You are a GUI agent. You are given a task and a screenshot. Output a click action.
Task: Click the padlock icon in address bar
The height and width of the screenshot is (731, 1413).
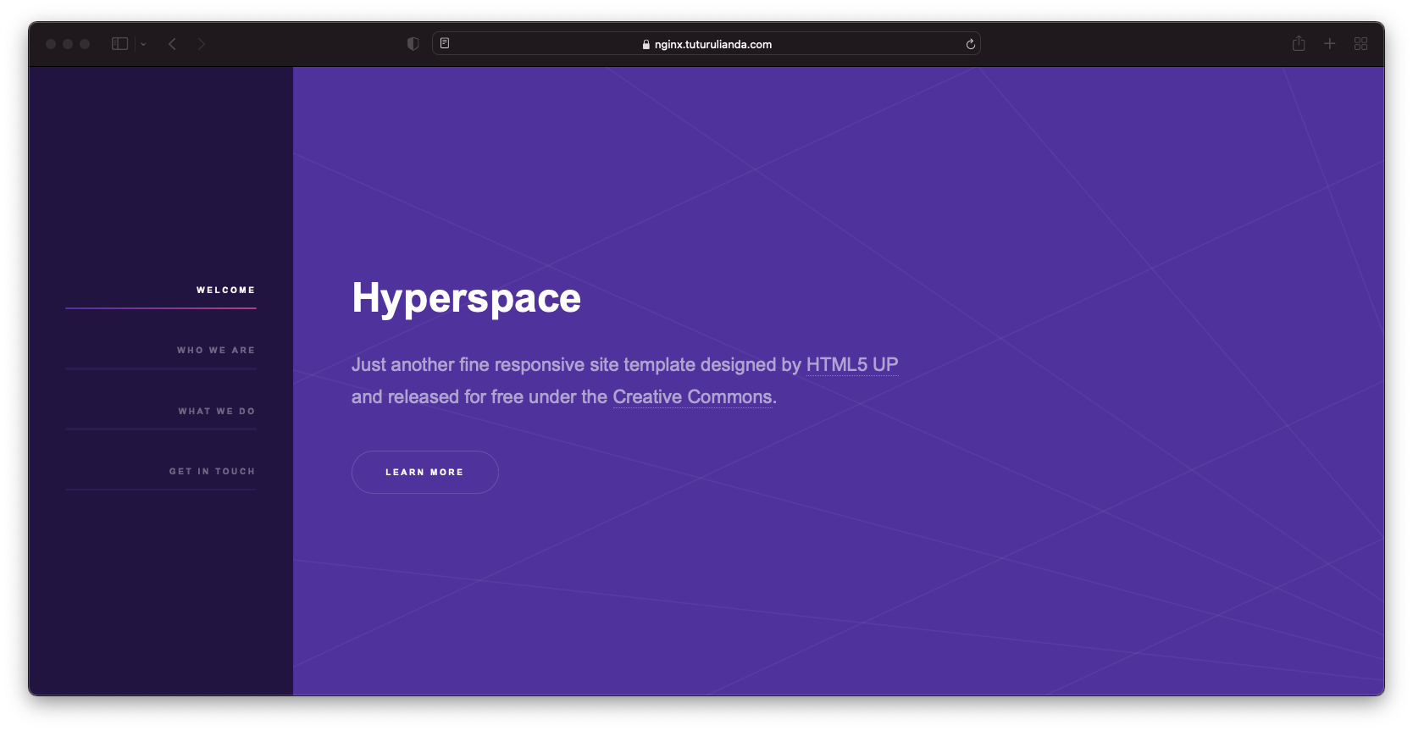pyautogui.click(x=646, y=45)
